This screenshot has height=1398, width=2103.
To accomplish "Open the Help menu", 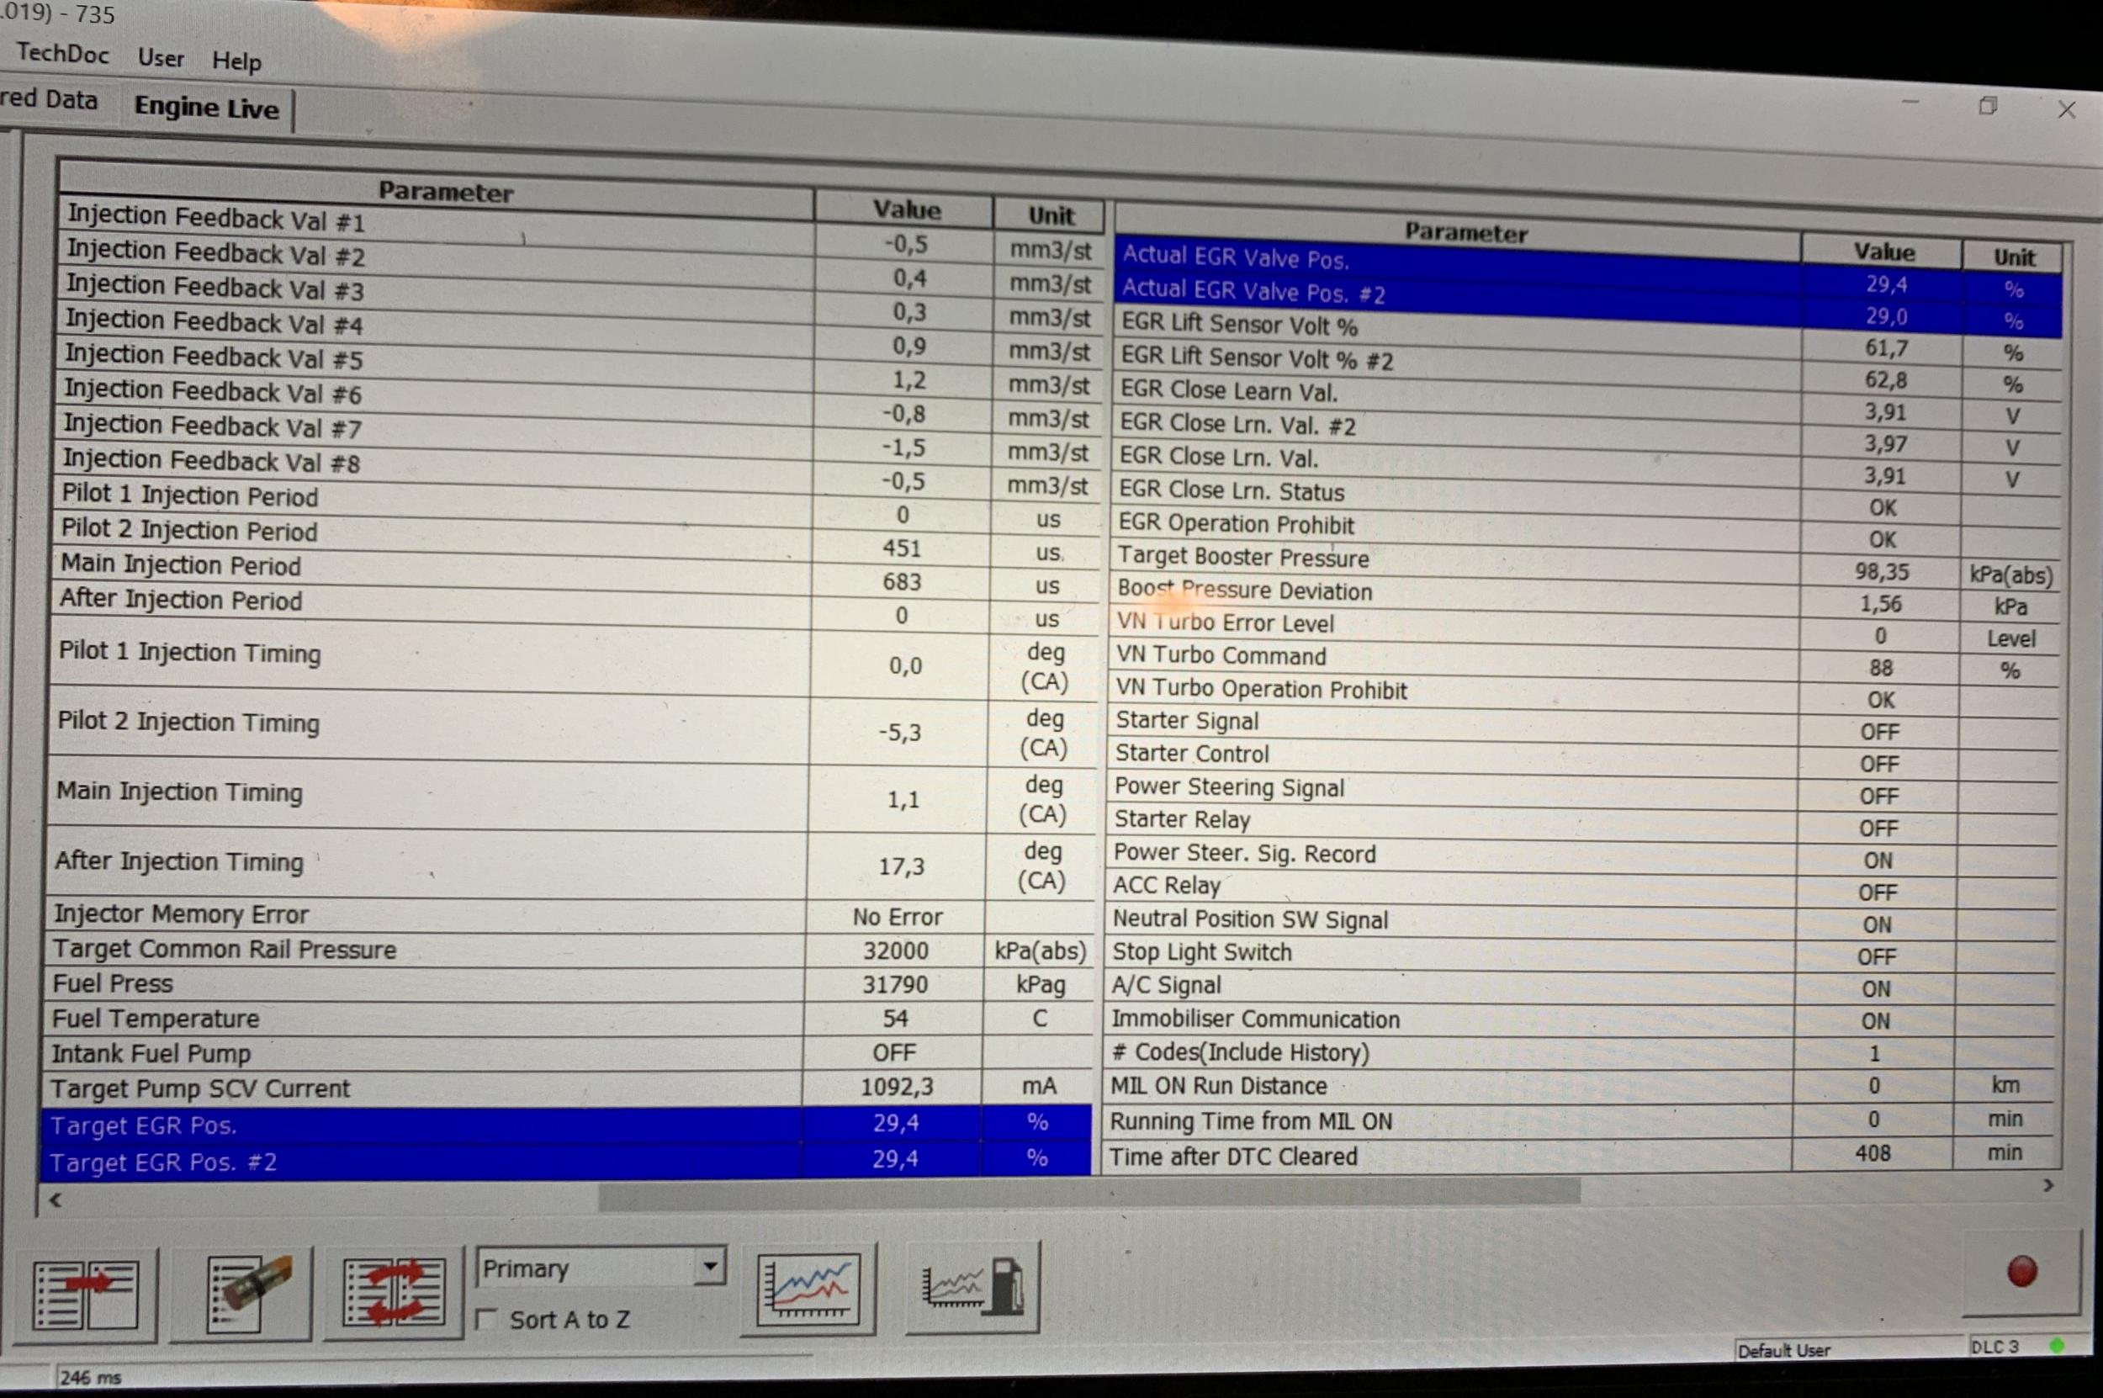I will (236, 61).
